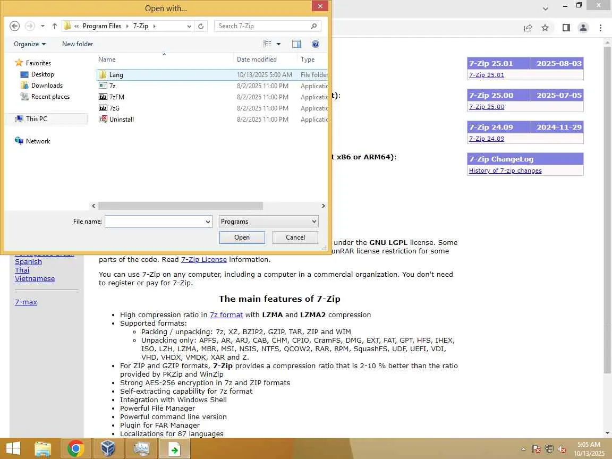The width and height of the screenshot is (612, 459).
Task: Click the 7-Zip License link
Action: pyautogui.click(x=204, y=260)
